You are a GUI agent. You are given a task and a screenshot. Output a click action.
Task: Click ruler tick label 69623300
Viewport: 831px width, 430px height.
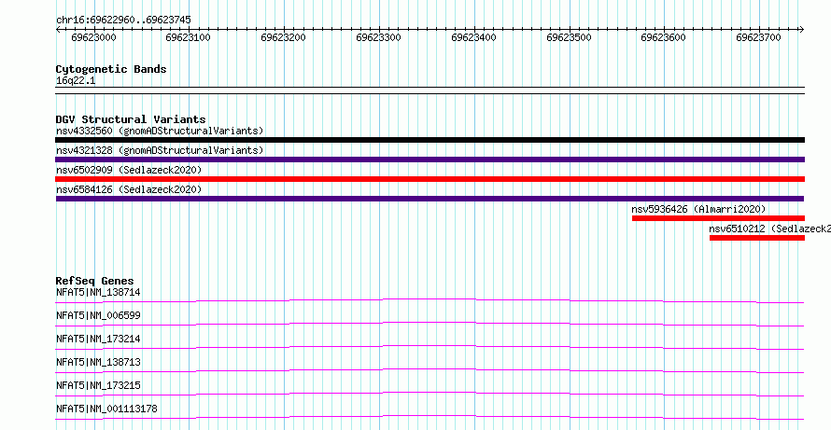pos(378,37)
